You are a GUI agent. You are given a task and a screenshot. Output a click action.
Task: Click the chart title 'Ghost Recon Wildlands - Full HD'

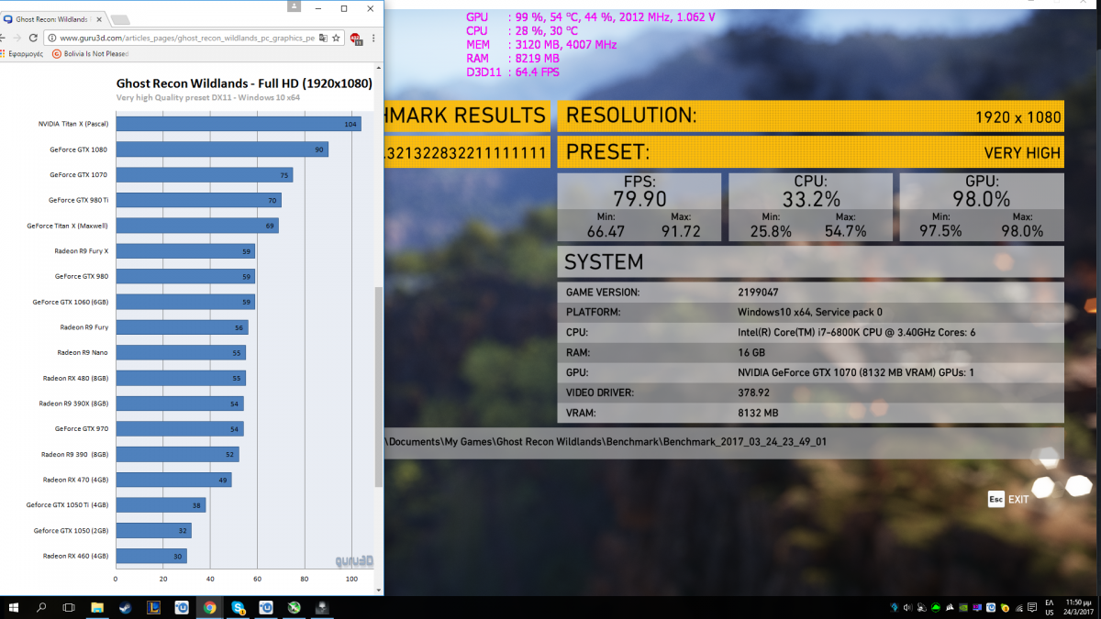point(244,83)
